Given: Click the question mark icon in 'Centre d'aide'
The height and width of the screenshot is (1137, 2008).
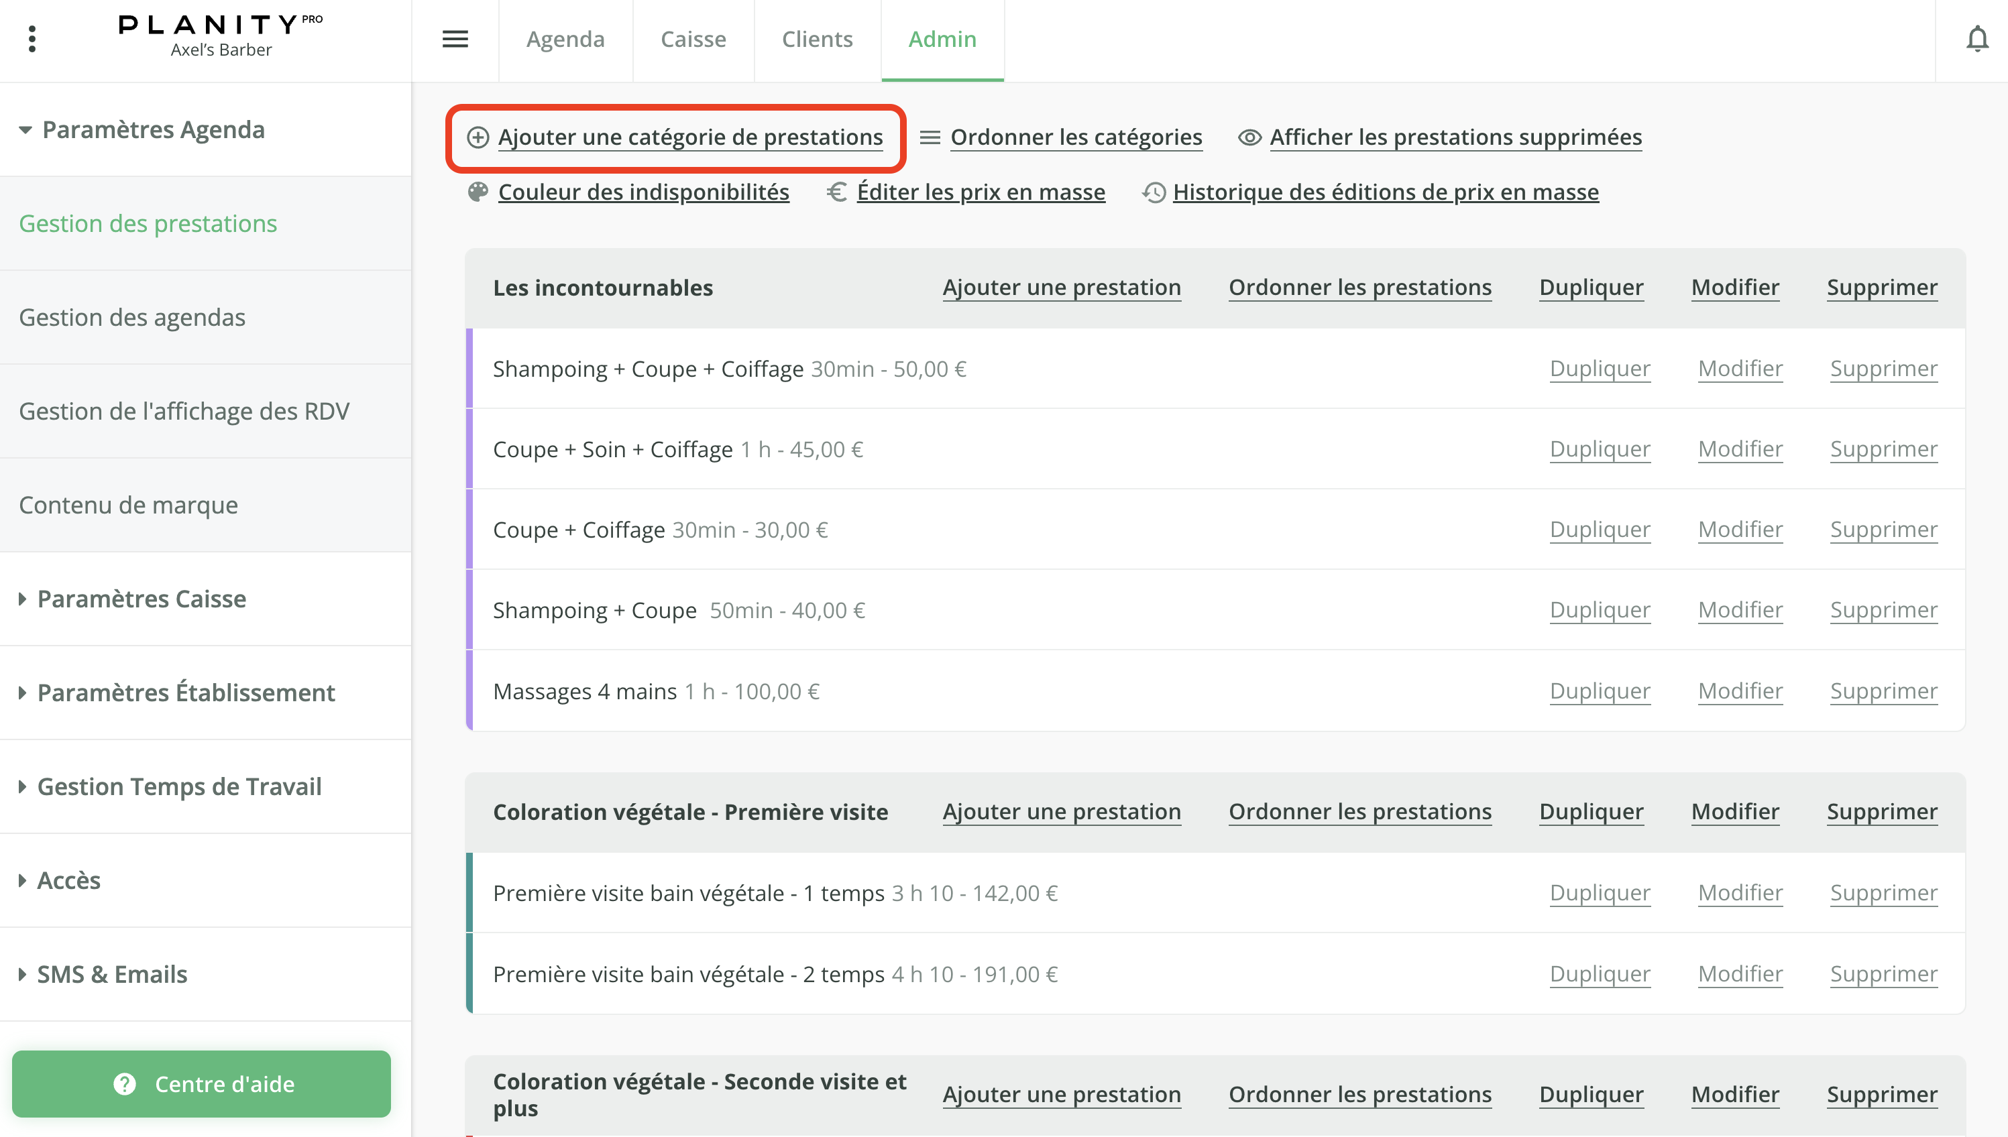Looking at the screenshot, I should (125, 1084).
